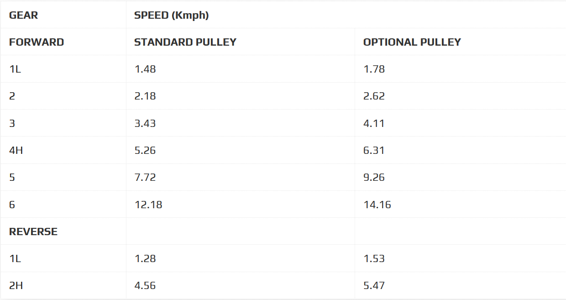Select optional pulley speed 6.31
The width and height of the screenshot is (566, 300).
coord(374,150)
